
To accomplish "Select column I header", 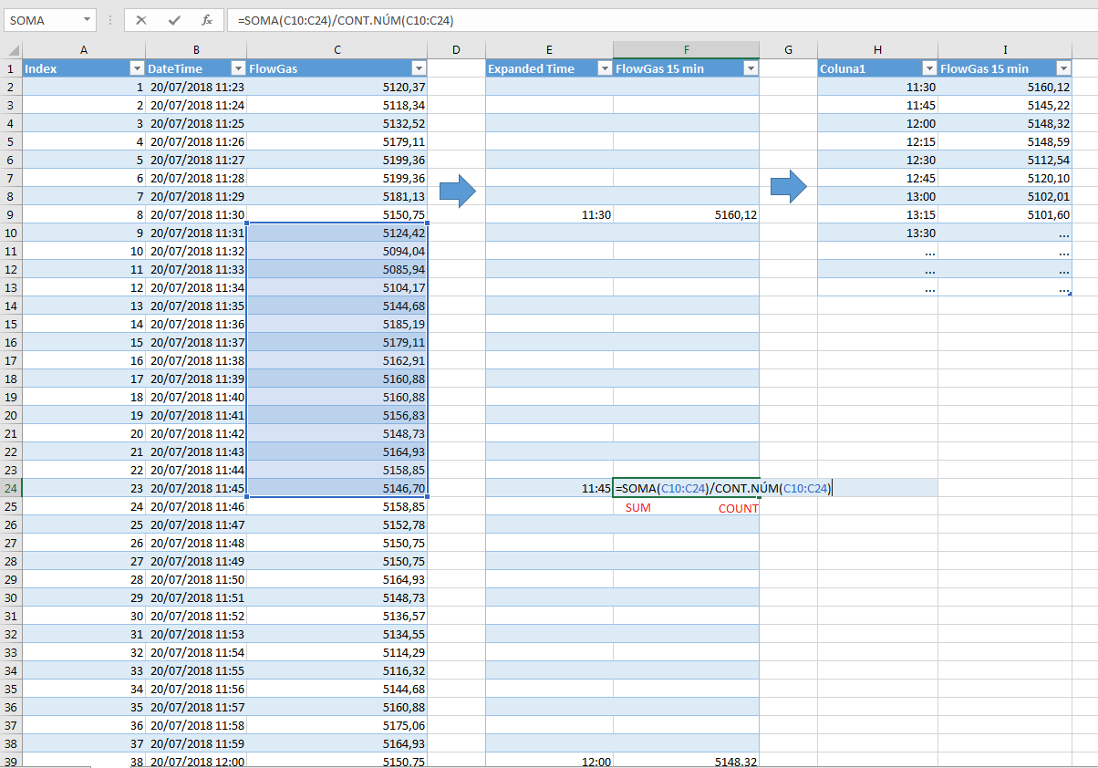I will coord(1005,49).
